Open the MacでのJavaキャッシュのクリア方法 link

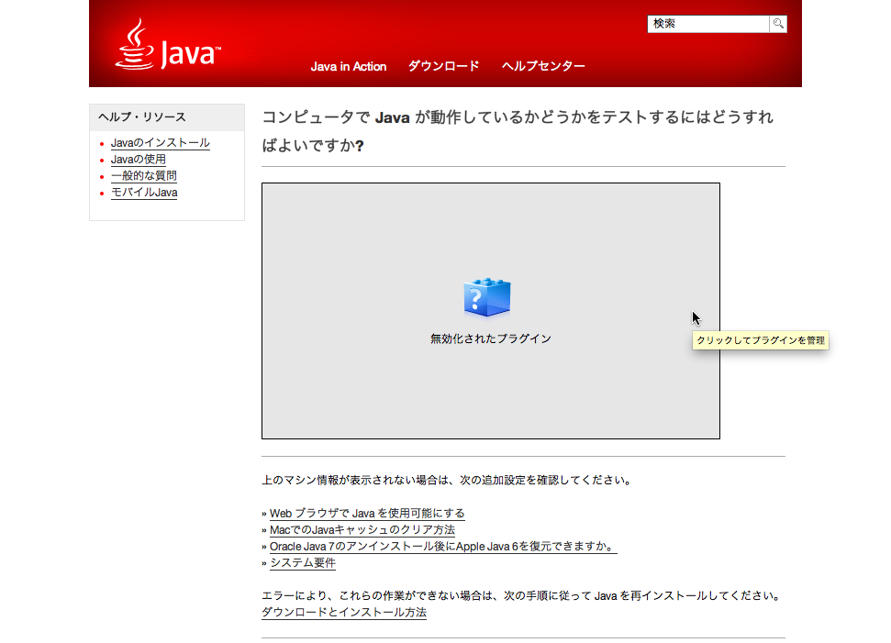click(x=362, y=530)
